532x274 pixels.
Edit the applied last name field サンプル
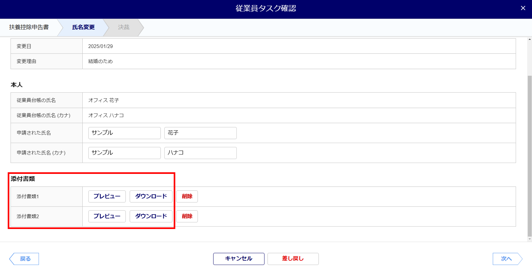coord(124,133)
